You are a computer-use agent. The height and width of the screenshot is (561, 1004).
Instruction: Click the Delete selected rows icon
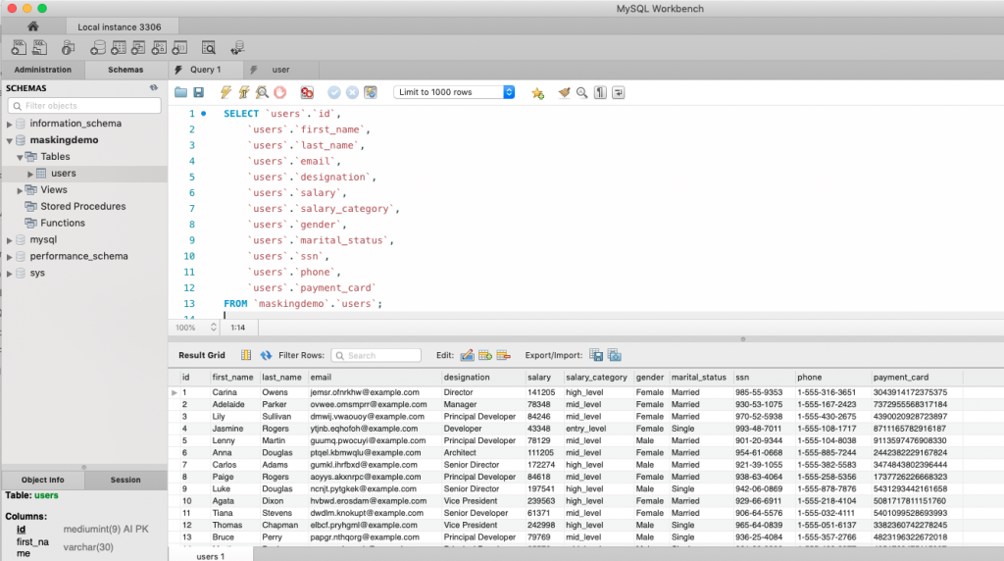[x=504, y=355]
